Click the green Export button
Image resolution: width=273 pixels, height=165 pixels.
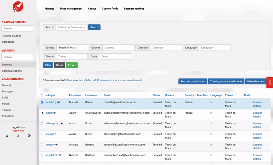pos(72,65)
